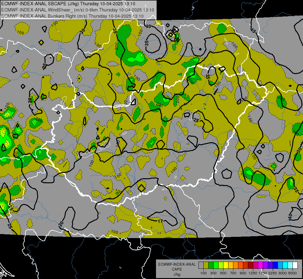Click the WindShear 0-6km title line
303x279 pixels.
click(77, 10)
